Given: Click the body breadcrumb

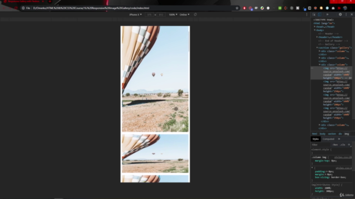Looking at the screenshot, I should click(x=322, y=134).
